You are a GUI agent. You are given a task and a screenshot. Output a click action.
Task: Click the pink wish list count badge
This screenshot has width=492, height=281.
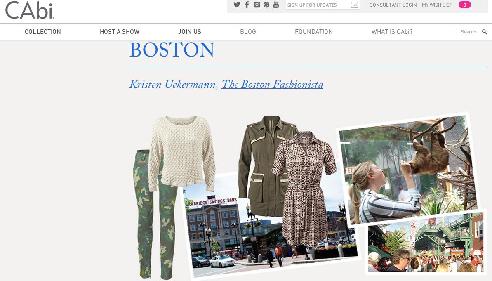[x=464, y=4]
